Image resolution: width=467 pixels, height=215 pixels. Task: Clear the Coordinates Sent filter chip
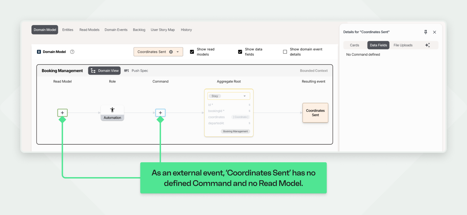(x=171, y=52)
